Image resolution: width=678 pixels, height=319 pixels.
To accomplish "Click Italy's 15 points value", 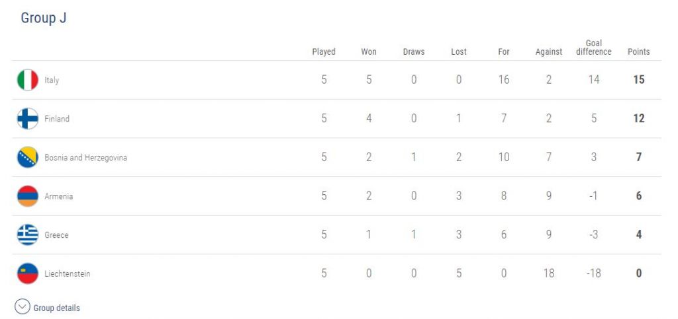I will coord(638,80).
